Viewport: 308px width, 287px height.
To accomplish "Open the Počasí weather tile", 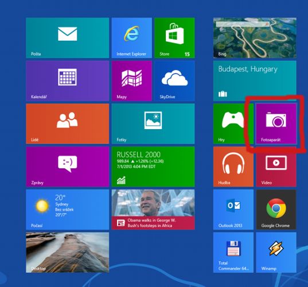I will [x=67, y=210].
